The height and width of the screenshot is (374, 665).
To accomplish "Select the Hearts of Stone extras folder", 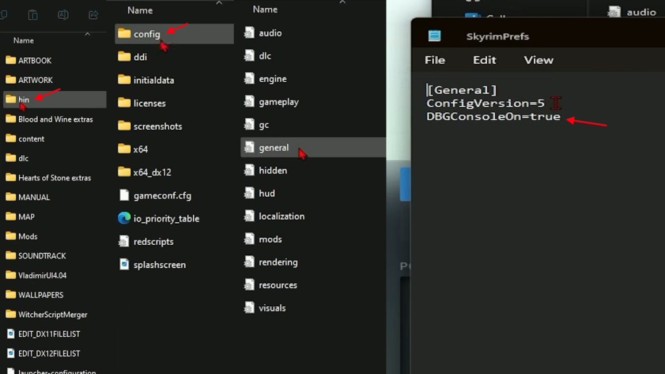I will coord(53,178).
